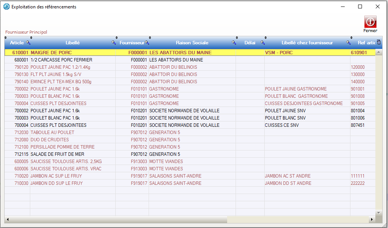
Task: Click the application icon in the title bar
Action: point(7,6)
